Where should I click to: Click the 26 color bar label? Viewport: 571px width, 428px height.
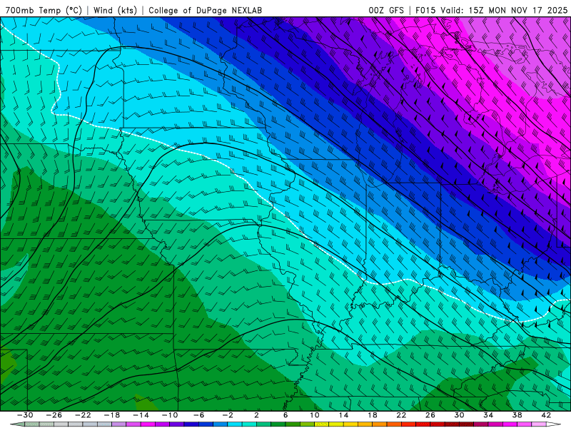click(430, 415)
